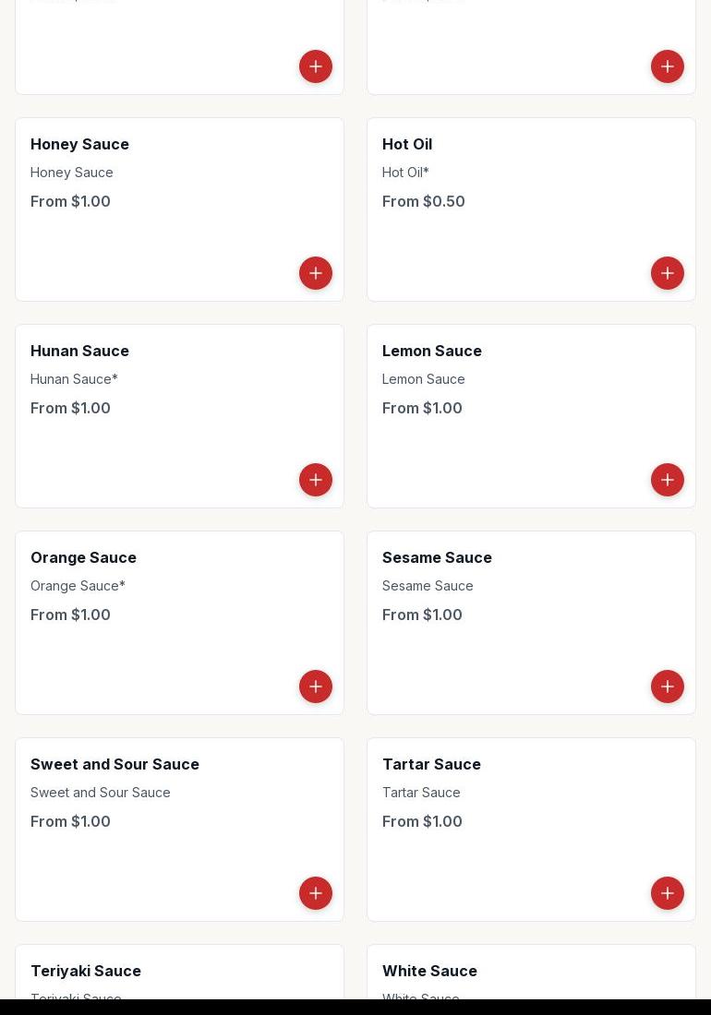
Task: Select the Hunan Sauce card heading
Action: tap(79, 351)
